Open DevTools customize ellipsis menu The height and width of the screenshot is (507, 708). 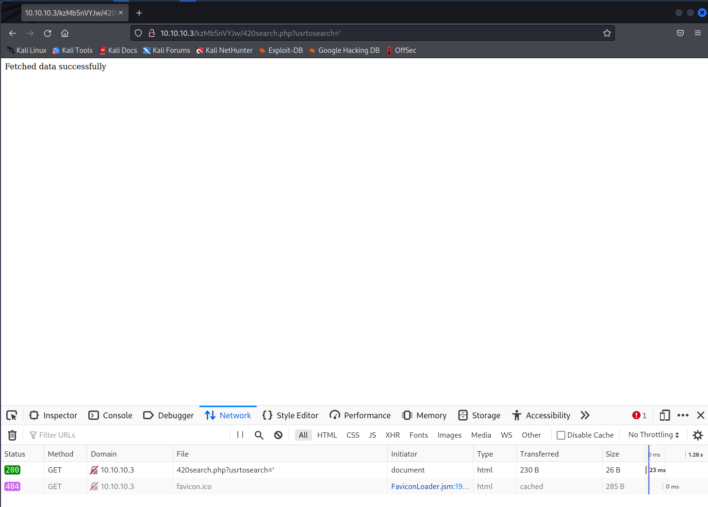pyautogui.click(x=683, y=415)
